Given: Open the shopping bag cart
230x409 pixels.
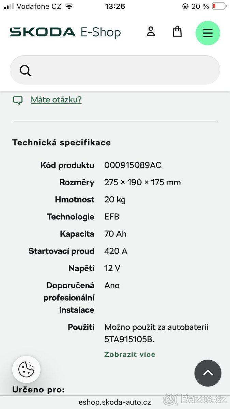Looking at the screenshot, I should (177, 32).
